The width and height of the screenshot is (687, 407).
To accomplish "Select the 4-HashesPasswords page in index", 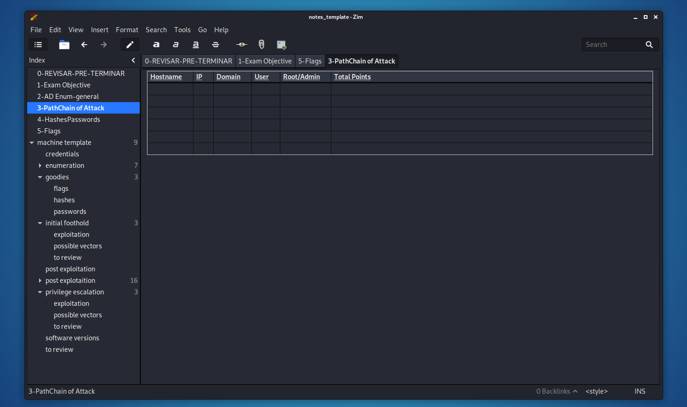I will point(68,120).
